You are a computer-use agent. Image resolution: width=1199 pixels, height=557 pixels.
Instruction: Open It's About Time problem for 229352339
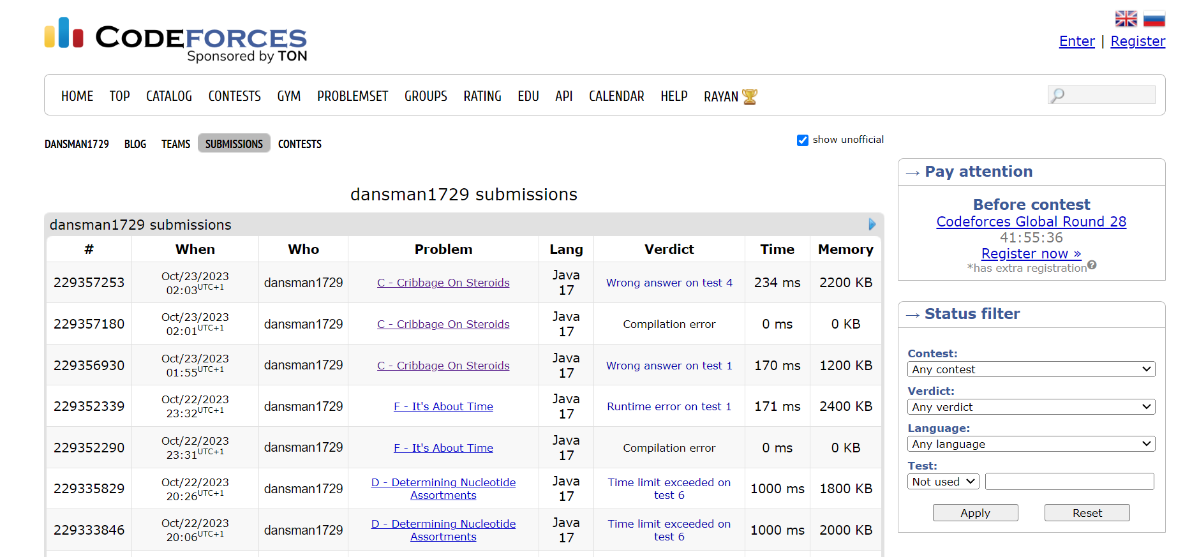[x=443, y=406]
